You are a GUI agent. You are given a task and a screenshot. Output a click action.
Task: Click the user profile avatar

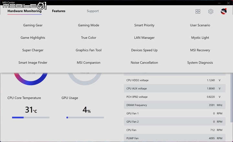pos(224,11)
